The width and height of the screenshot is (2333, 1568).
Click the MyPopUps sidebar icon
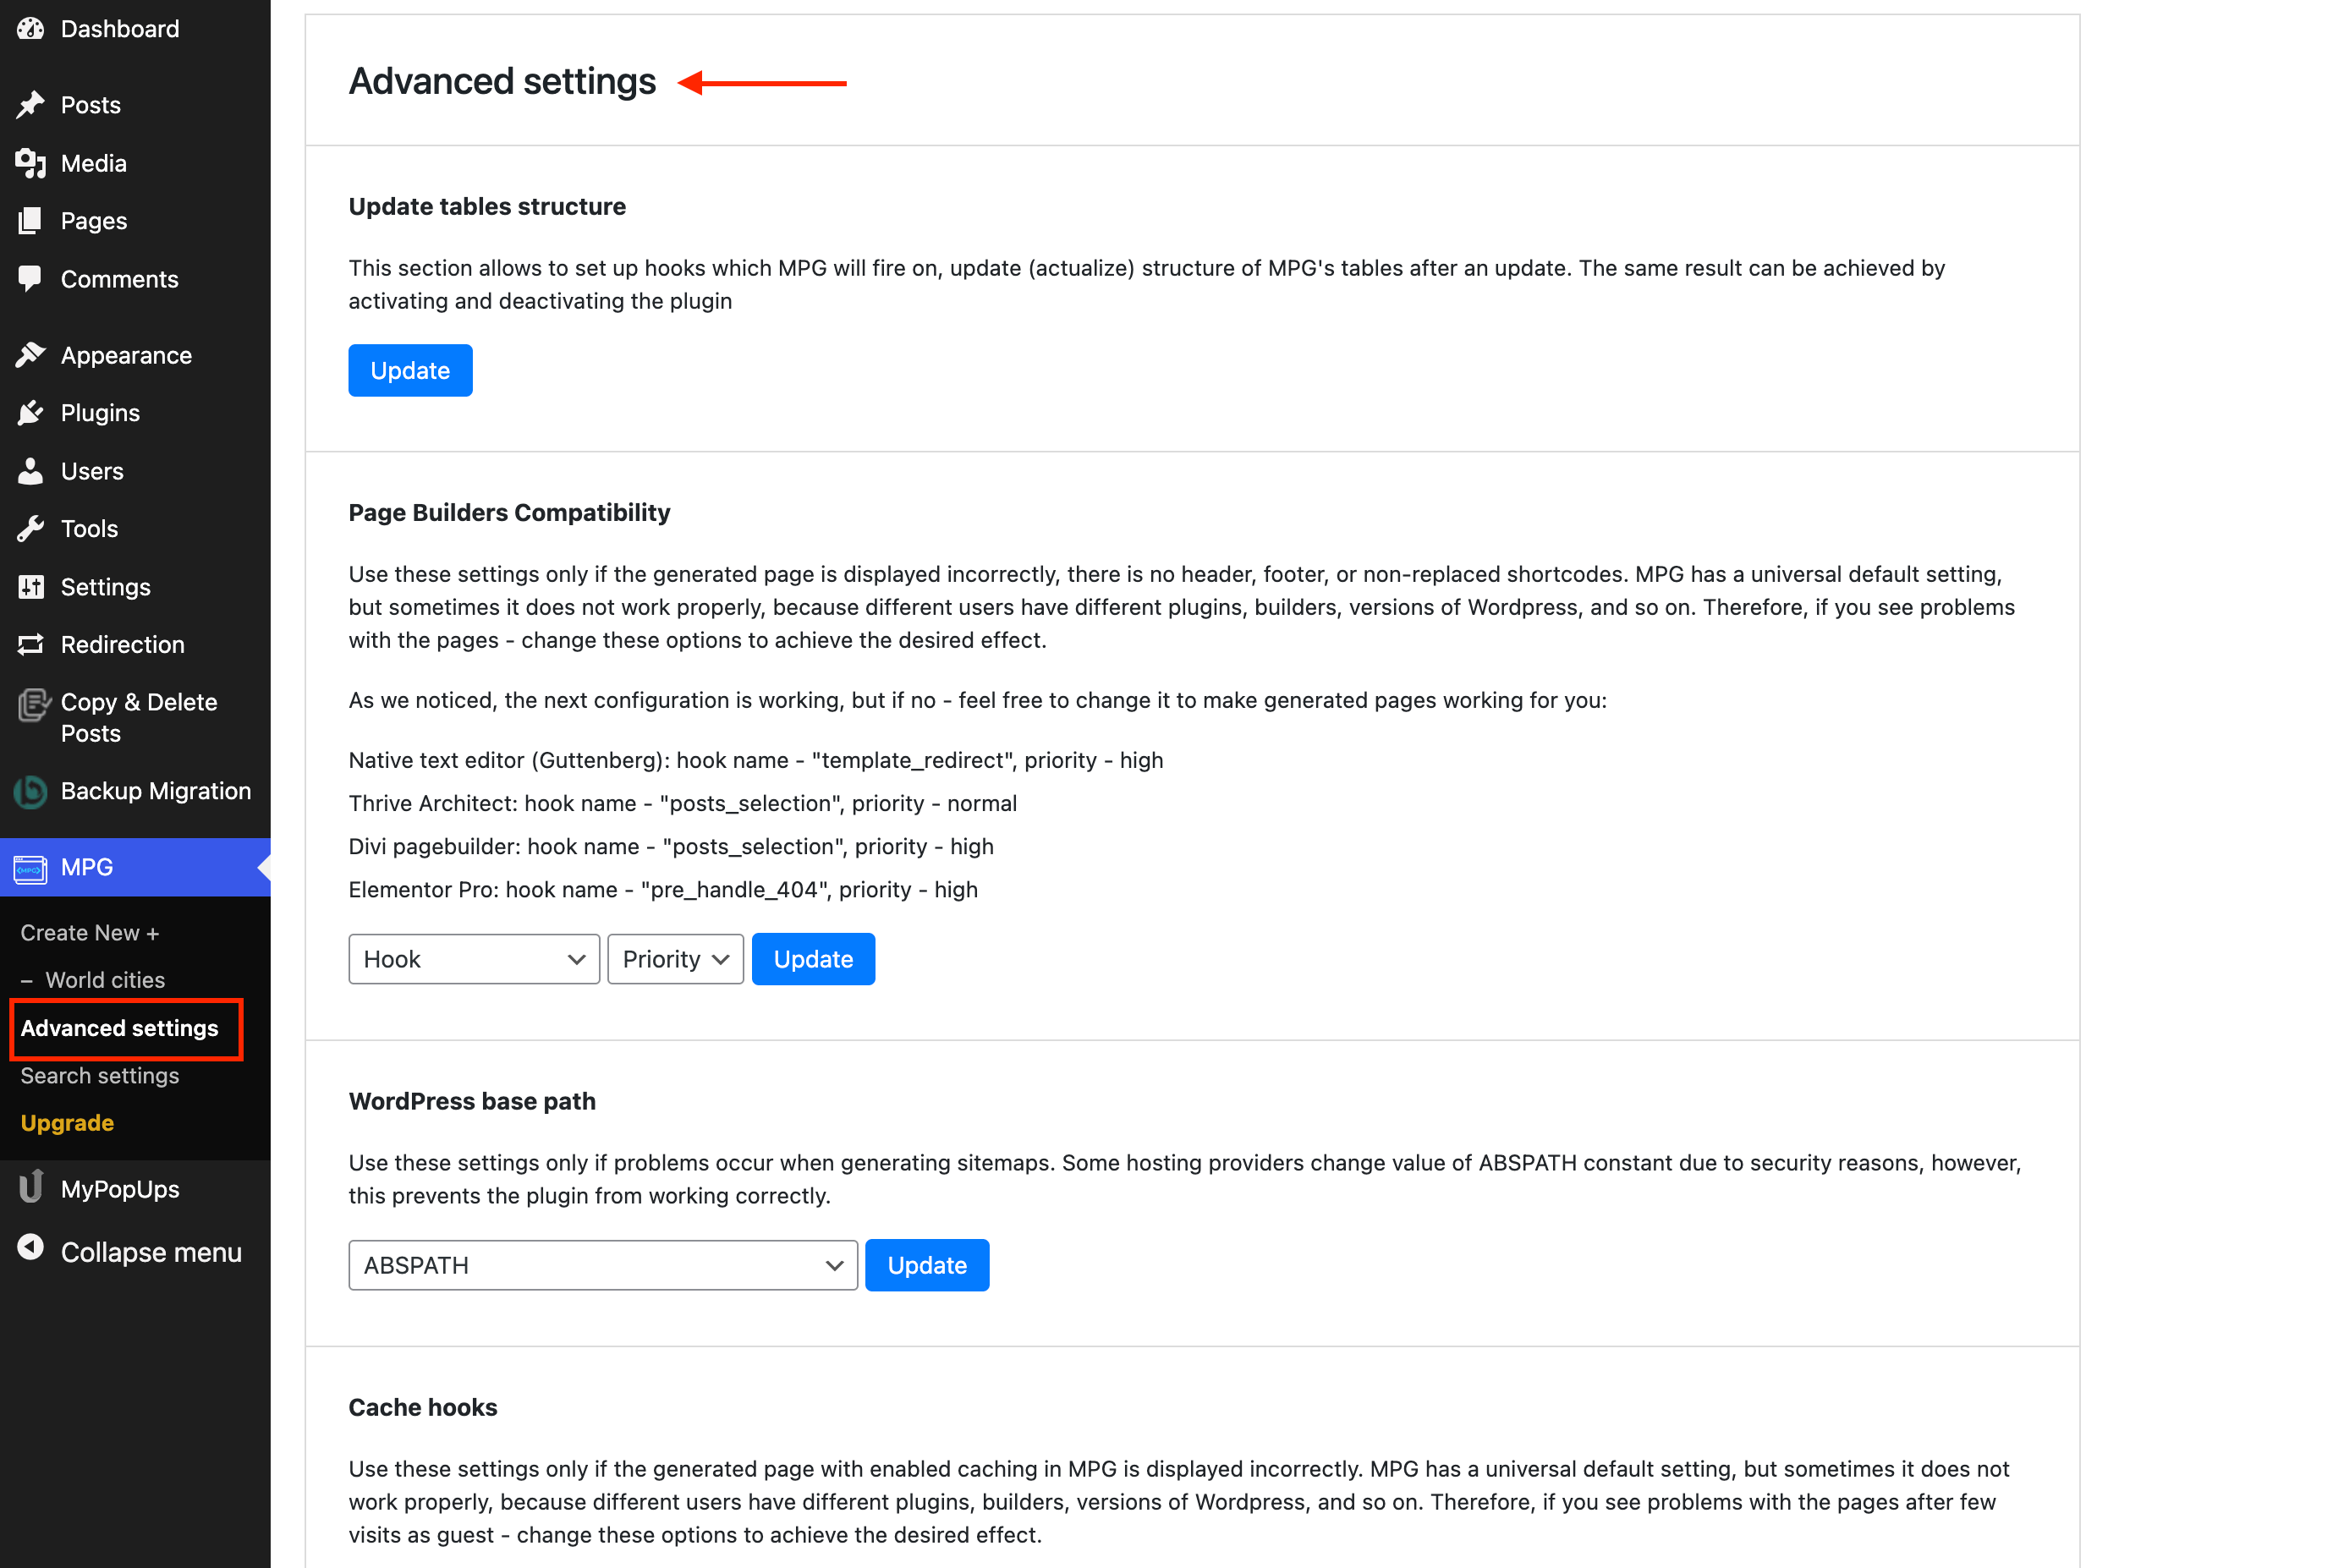31,1189
